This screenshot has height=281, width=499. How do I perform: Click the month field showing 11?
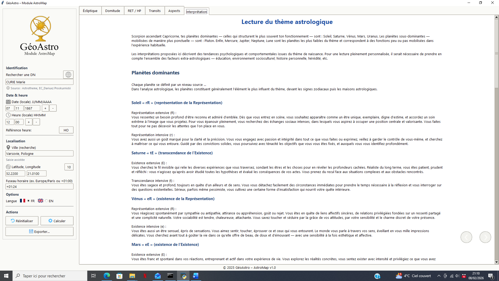coord(19,108)
